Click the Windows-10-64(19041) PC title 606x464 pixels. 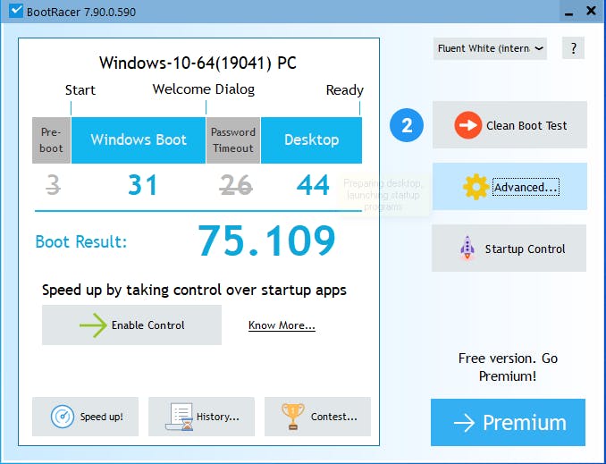tap(198, 63)
